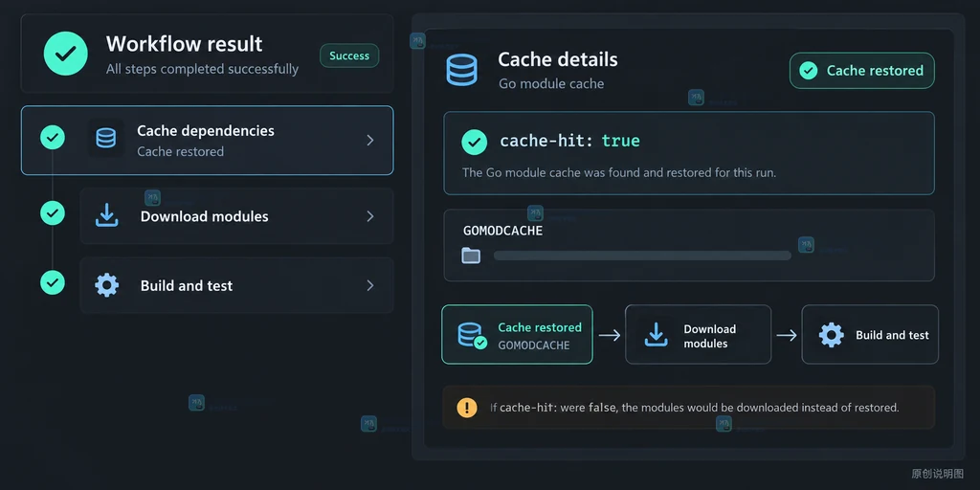
Task: Click the Workflow result heading
Action: click(185, 44)
